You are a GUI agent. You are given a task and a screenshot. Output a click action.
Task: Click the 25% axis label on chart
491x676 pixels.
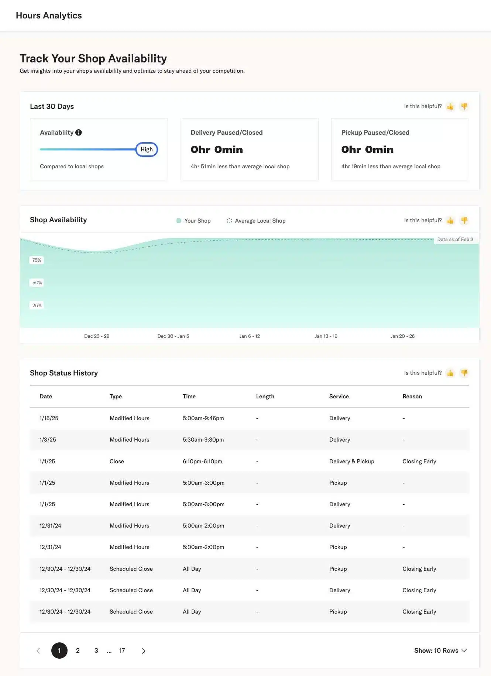coord(37,306)
